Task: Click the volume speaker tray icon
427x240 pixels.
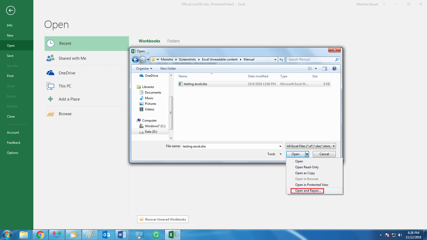Action: 400,235
